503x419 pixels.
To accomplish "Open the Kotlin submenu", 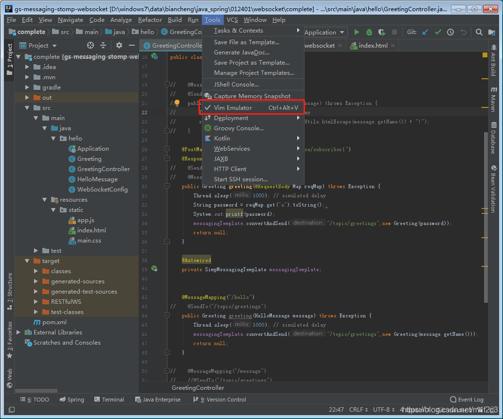I will coord(253,139).
